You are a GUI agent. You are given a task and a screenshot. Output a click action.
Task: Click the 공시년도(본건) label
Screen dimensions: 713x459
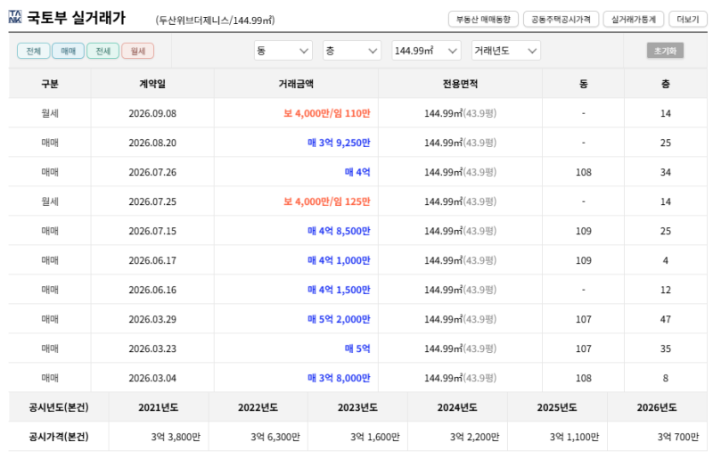tap(59, 407)
